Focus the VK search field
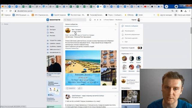Image resolution: width=192 pixels, height=108 pixels. tap(75, 20)
